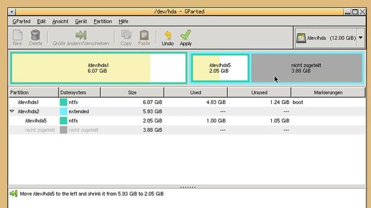Sort by the Partition column header
Image resolution: width=371 pixels, height=208 pixels.
(34, 92)
